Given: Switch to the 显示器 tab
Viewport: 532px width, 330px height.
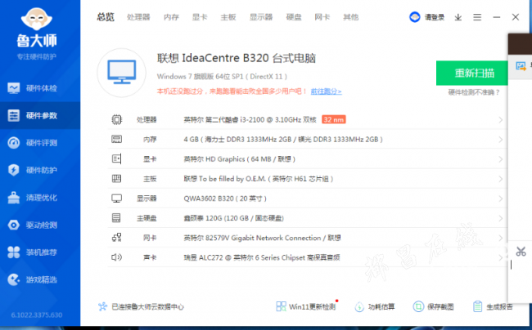Looking at the screenshot, I should pyautogui.click(x=261, y=17).
